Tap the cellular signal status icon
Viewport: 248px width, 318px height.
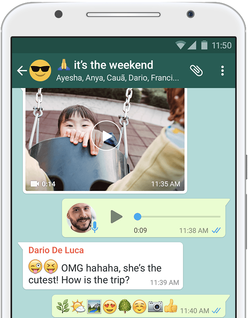[192, 45]
